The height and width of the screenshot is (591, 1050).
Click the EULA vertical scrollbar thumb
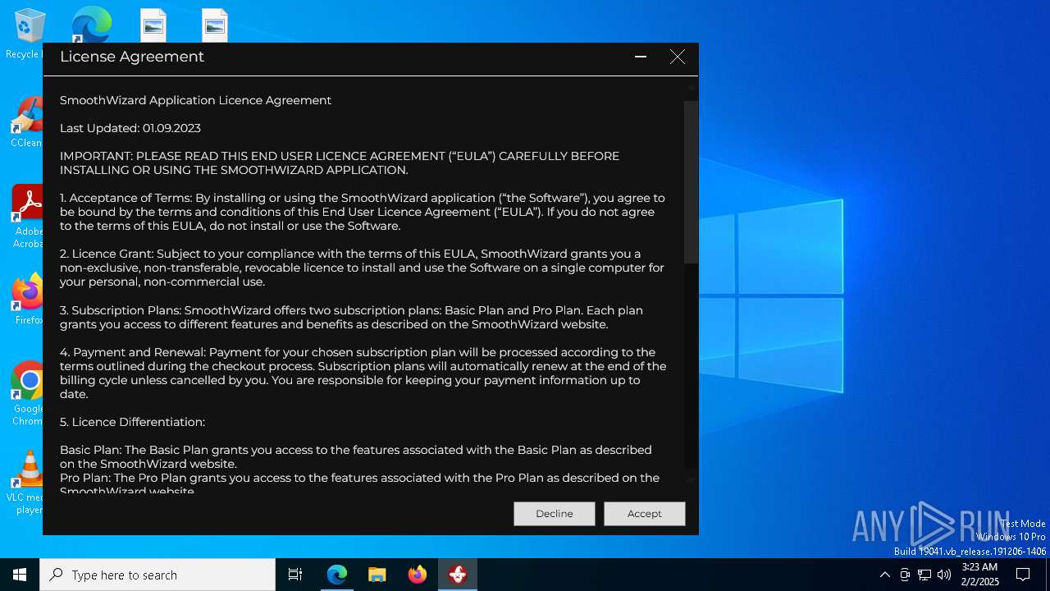691,182
